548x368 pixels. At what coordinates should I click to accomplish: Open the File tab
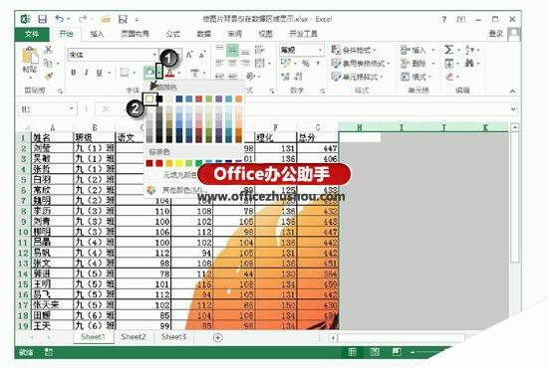[x=32, y=34]
